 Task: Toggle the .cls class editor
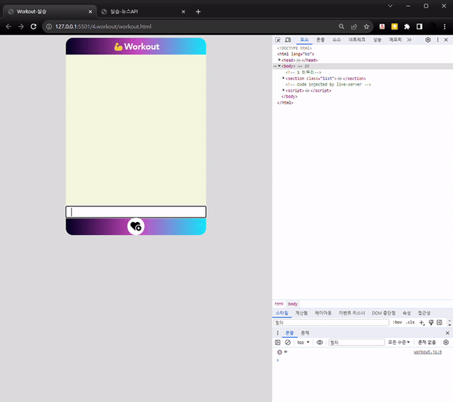pos(410,322)
